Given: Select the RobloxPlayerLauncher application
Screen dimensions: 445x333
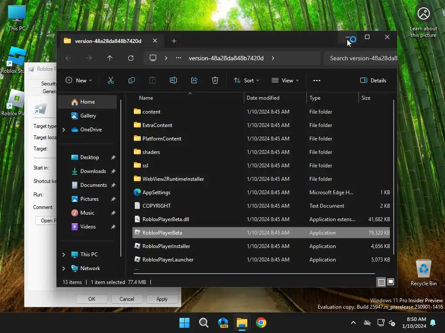Looking at the screenshot, I should pyautogui.click(x=261, y=260).
